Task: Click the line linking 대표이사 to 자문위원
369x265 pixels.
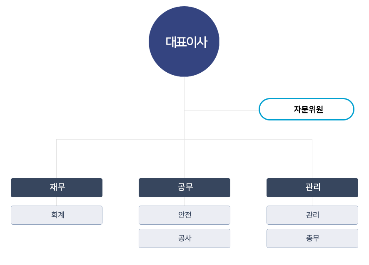Action: pos(222,110)
